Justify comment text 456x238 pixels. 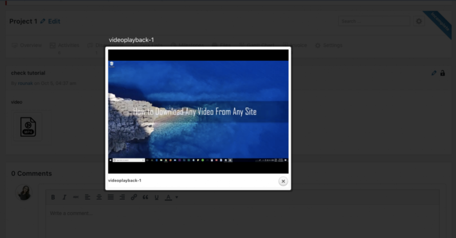pyautogui.click(x=110, y=198)
